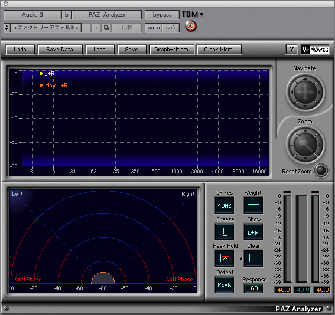Viewport: 335px width, 315px height.
Task: Click the Peak Hold graph icon
Action: pyautogui.click(x=225, y=258)
